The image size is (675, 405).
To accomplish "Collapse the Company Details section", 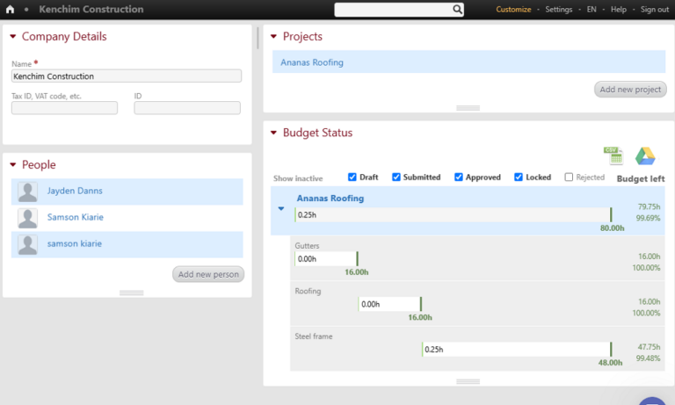I will 12,37.
